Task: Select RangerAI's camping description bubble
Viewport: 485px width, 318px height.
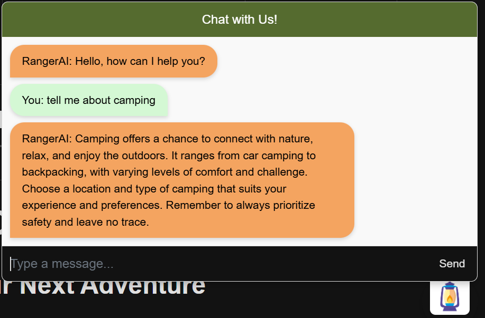Action: [x=182, y=180]
